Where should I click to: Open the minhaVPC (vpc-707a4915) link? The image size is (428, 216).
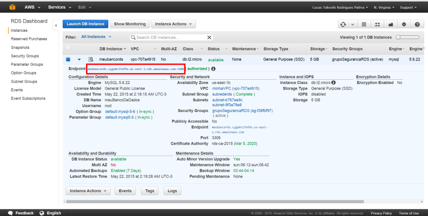pyautogui.click(x=235, y=88)
